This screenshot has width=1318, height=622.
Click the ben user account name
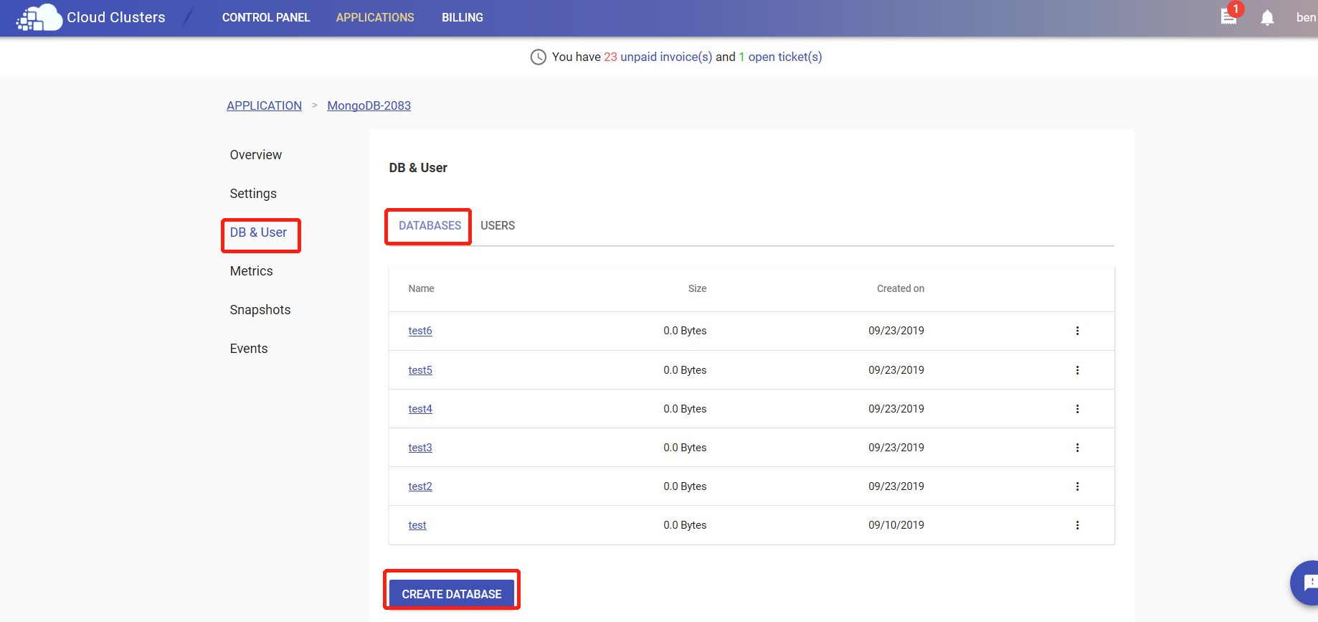[1306, 17]
